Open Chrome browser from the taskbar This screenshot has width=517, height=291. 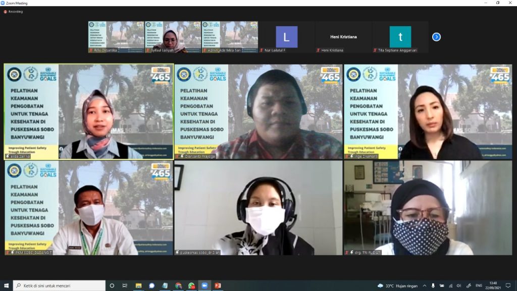pyautogui.click(x=178, y=285)
